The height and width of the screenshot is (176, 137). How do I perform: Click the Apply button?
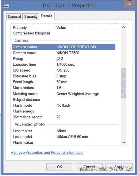pyautogui.click(x=119, y=167)
